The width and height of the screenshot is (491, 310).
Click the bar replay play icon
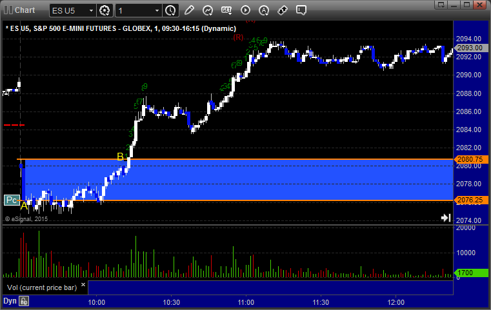pos(245,10)
